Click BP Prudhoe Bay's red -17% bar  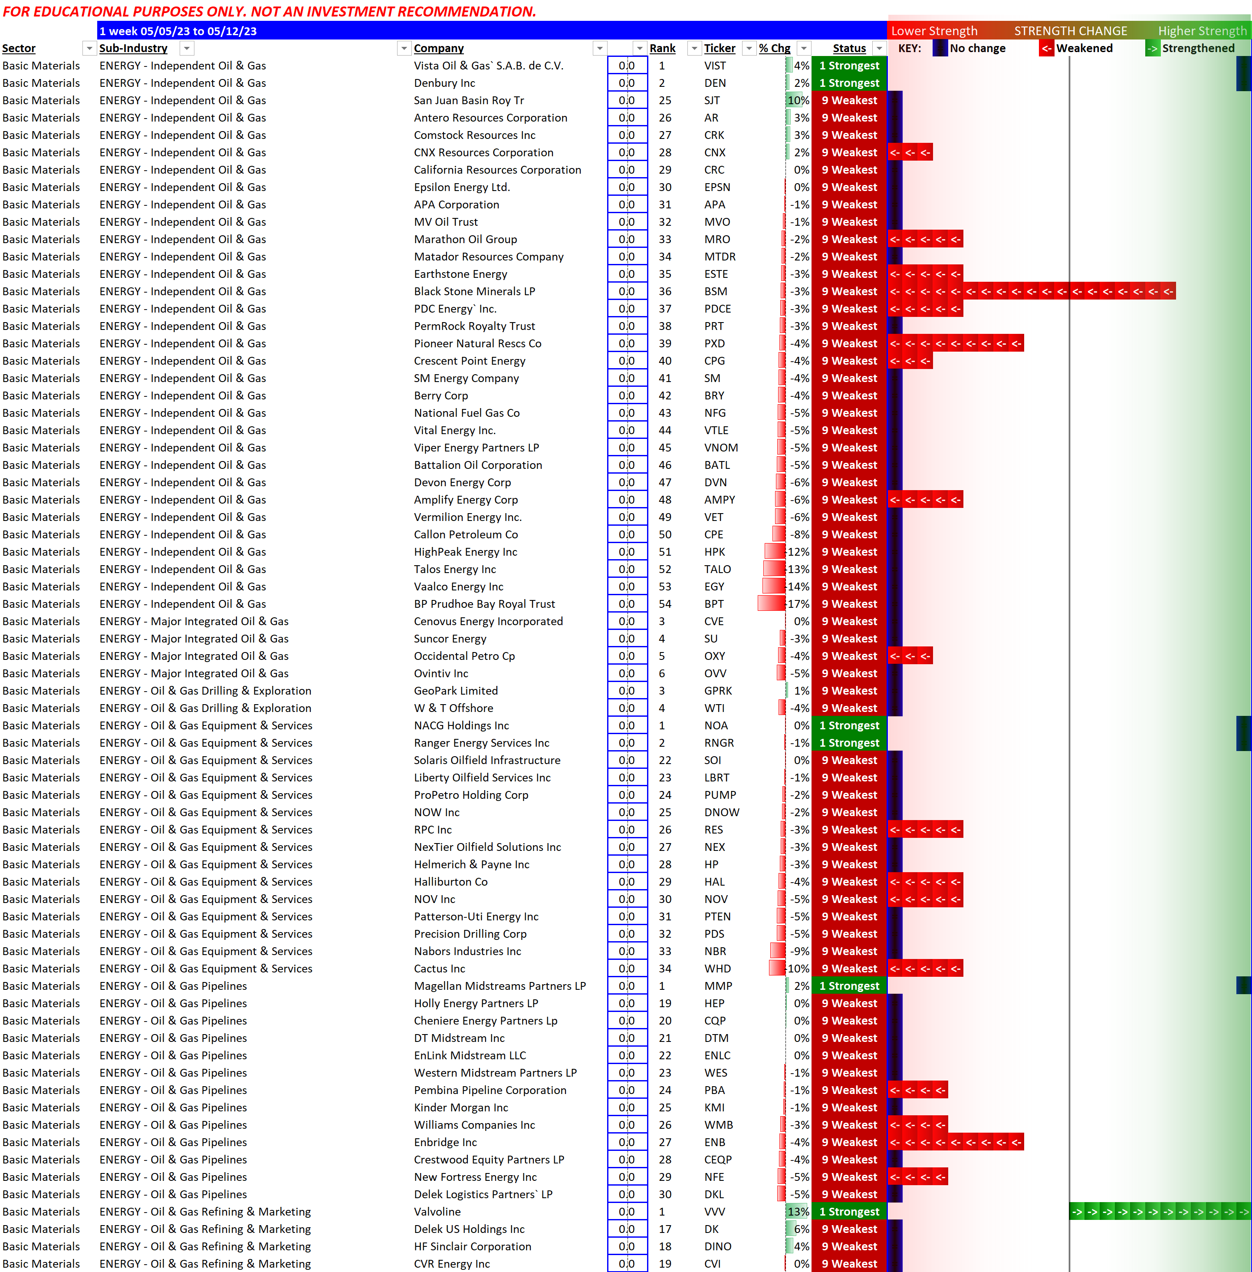(x=771, y=604)
